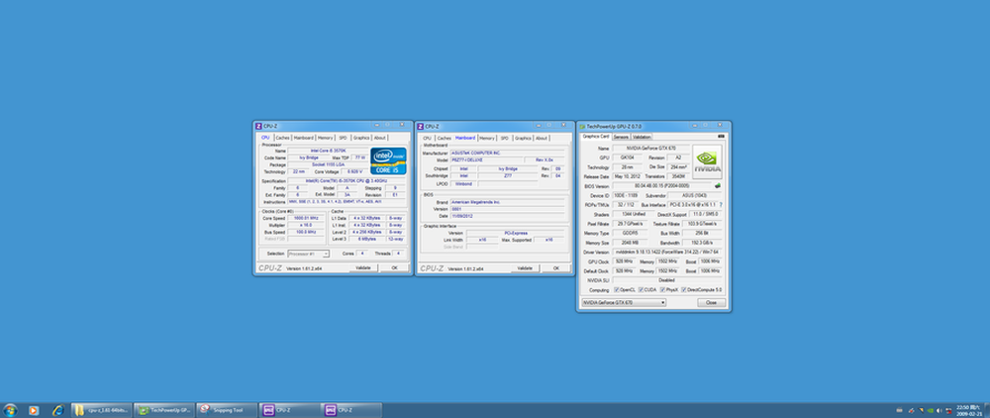The image size is (990, 418).
Task: Click the Memory Size 2048 MB value
Action: tap(630, 243)
